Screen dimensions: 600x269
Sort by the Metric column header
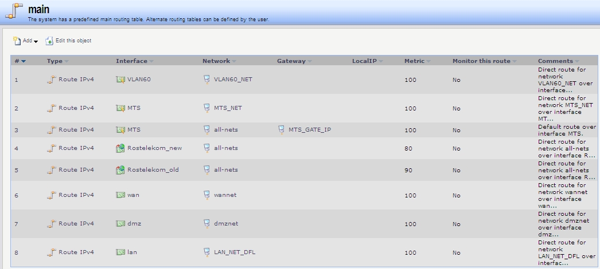coord(417,61)
